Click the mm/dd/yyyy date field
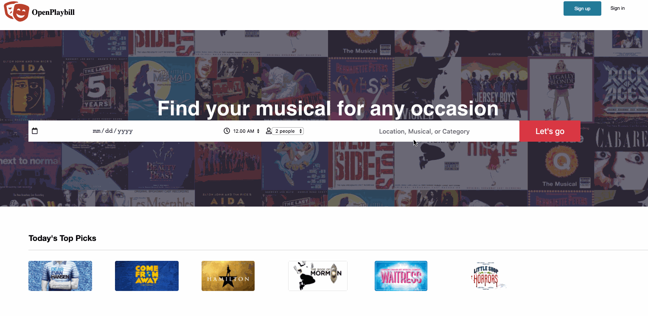This screenshot has width=648, height=316. click(113, 131)
